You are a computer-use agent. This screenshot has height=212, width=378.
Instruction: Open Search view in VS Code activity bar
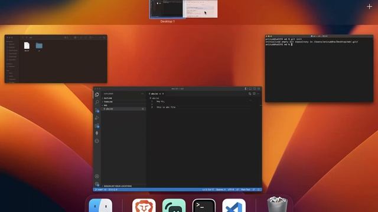pos(97,102)
